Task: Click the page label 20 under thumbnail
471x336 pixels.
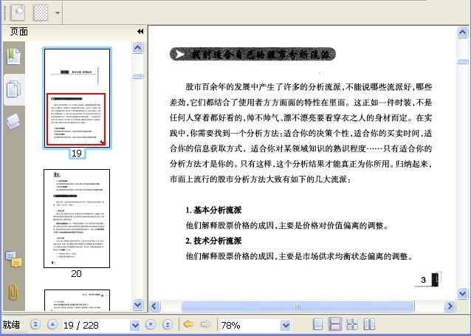Action: 76,273
